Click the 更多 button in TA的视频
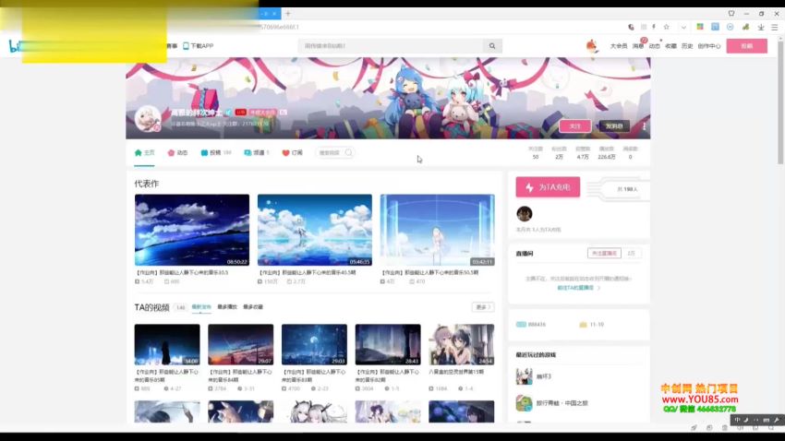785x441 pixels. 483,307
